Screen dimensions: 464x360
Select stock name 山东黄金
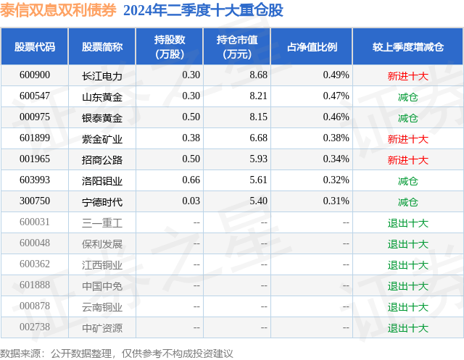[102, 97]
